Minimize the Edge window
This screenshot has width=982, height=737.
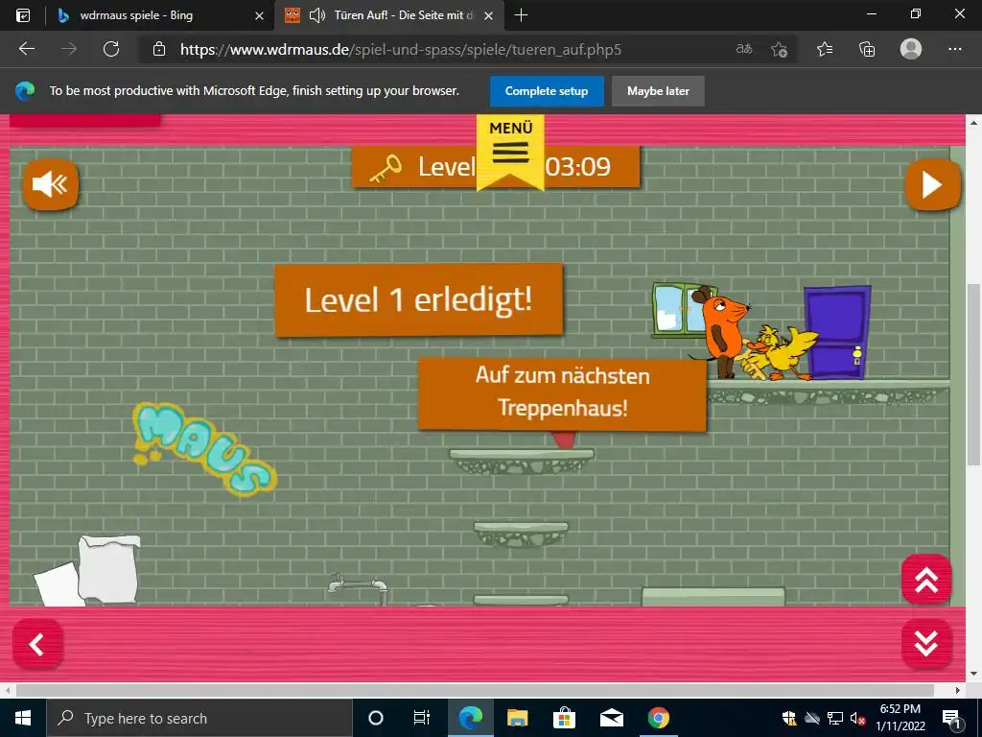tap(871, 14)
